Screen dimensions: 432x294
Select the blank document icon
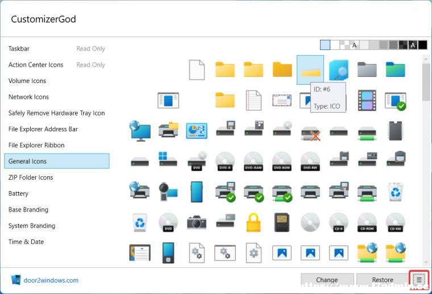coord(197,70)
